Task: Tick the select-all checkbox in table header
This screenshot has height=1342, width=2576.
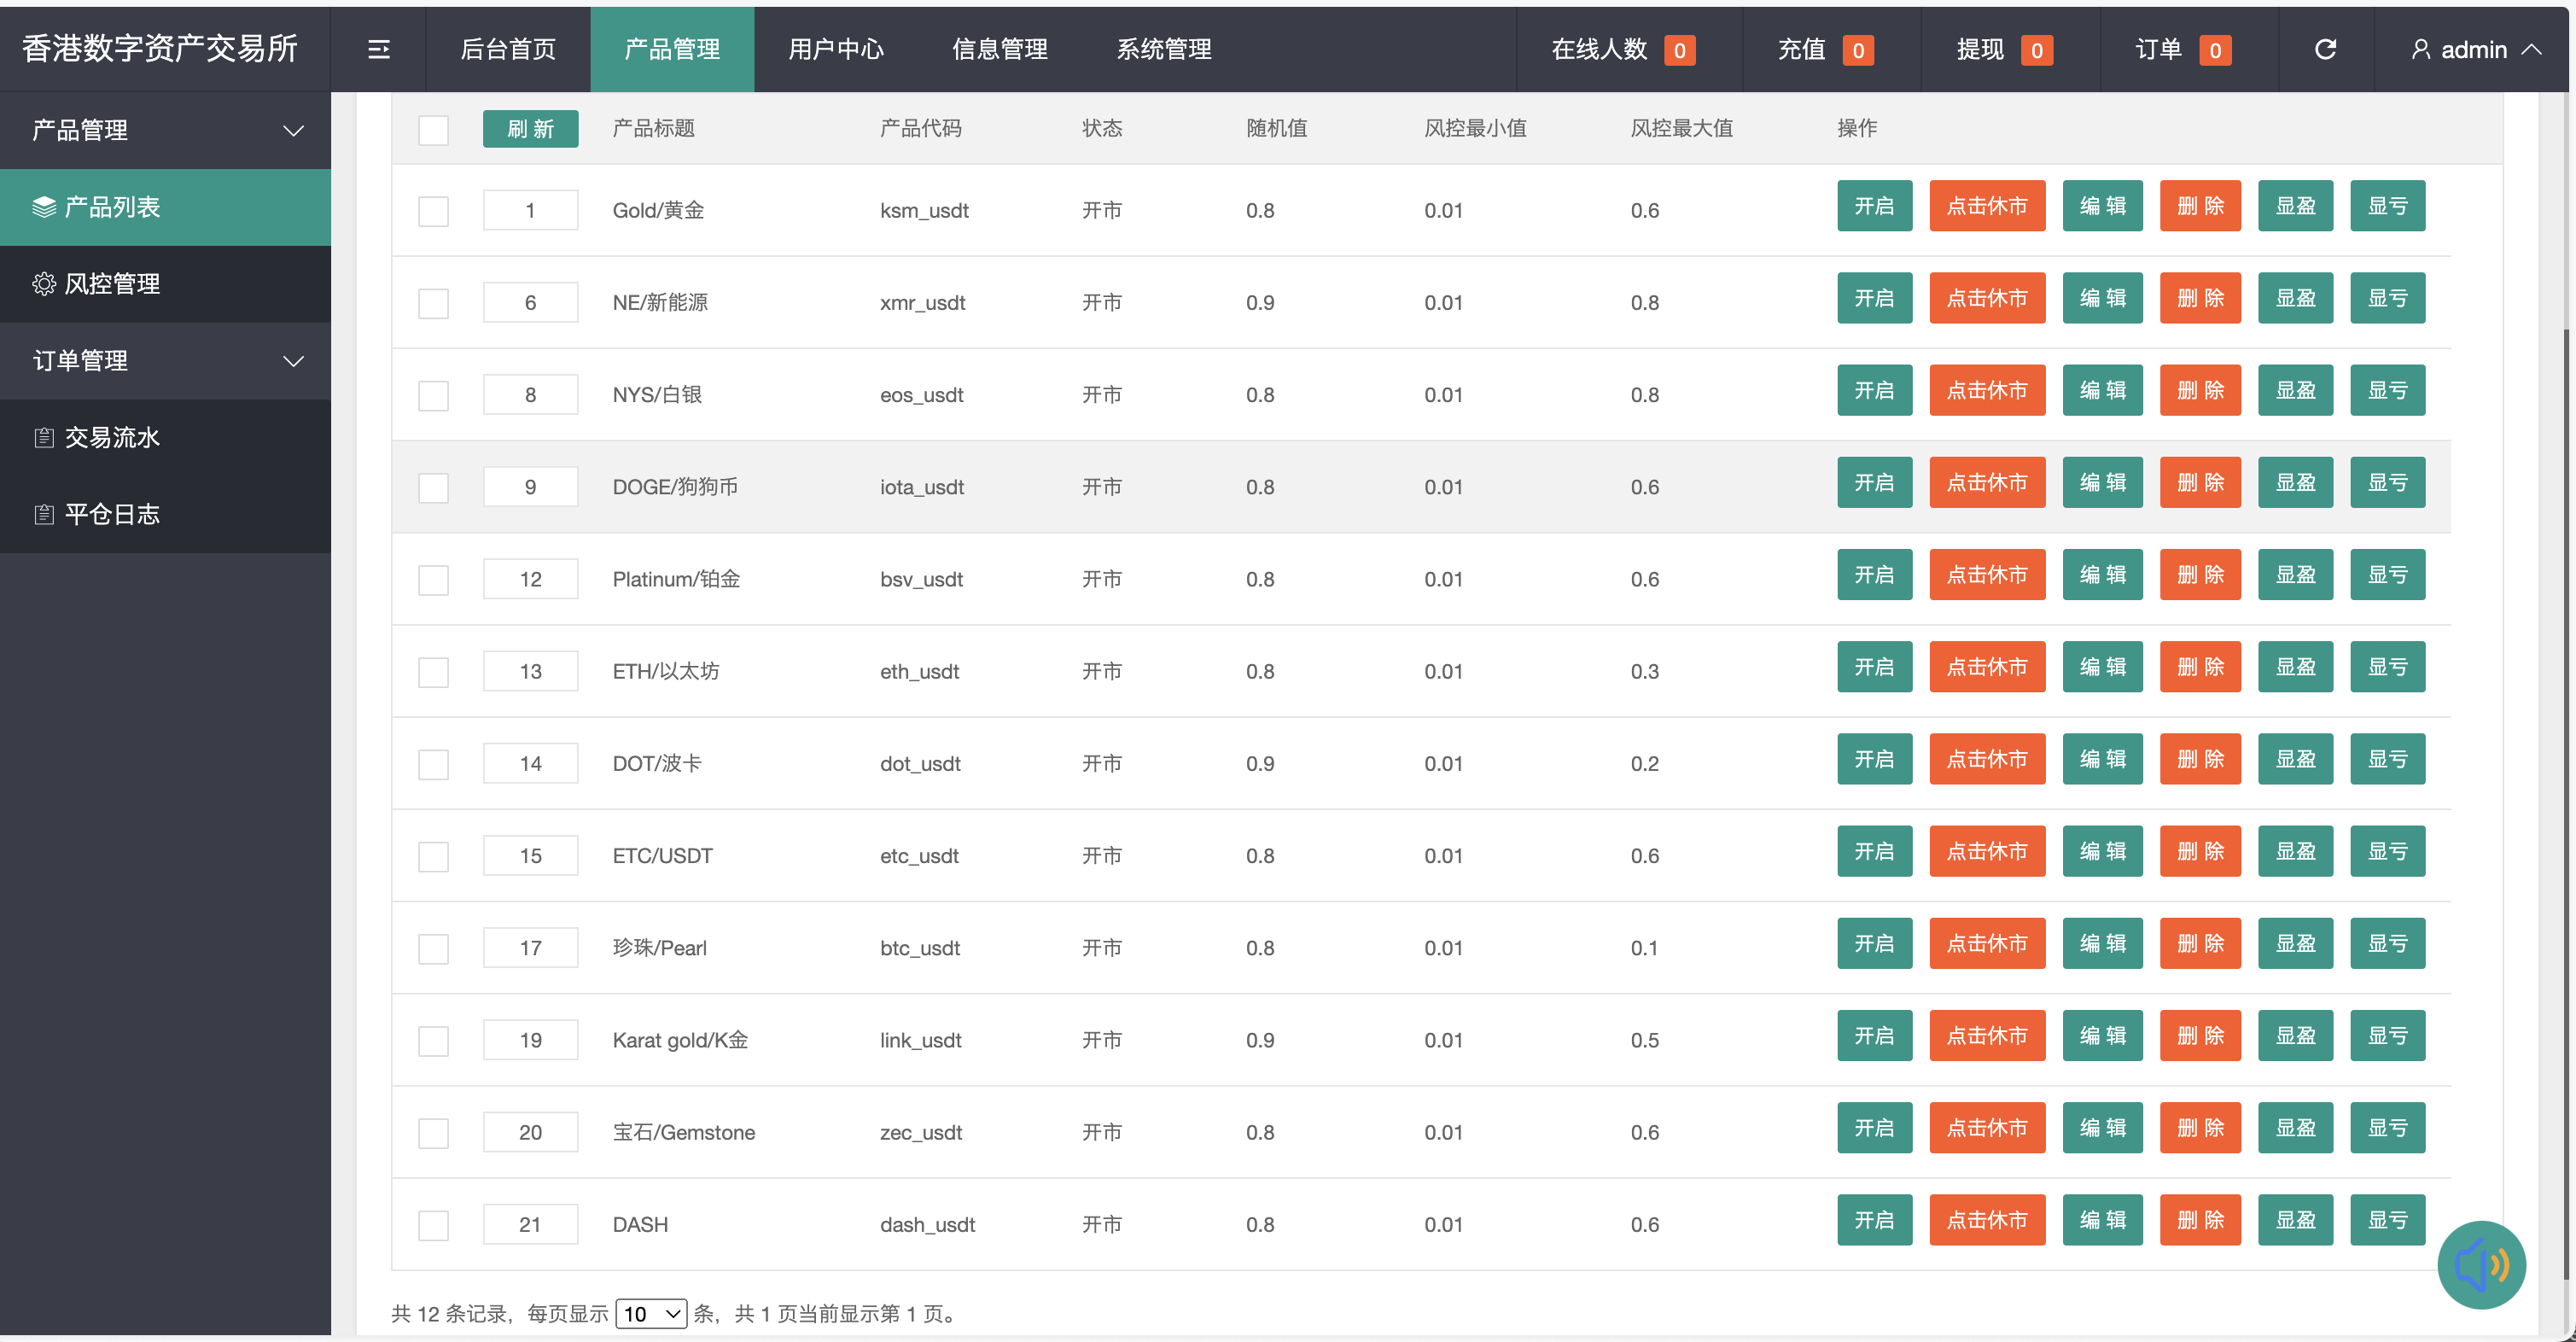Action: coord(433,129)
